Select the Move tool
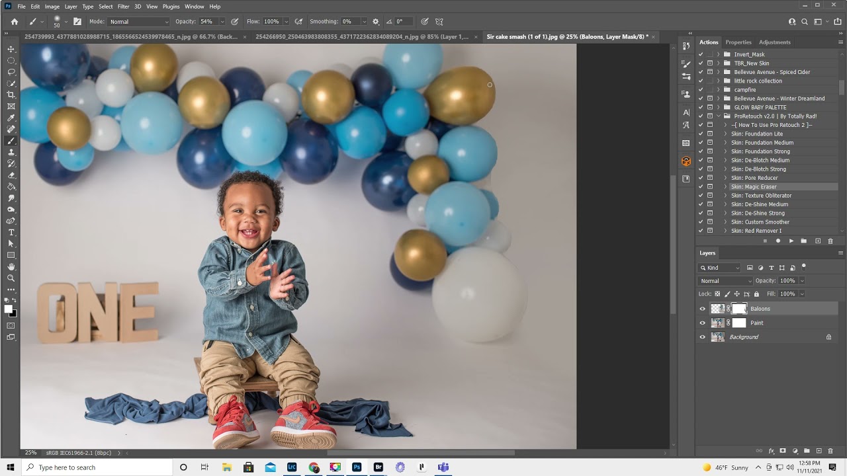The height and width of the screenshot is (476, 847). tap(11, 49)
